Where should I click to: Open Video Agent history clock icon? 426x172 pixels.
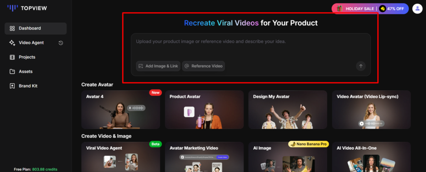coord(61,43)
